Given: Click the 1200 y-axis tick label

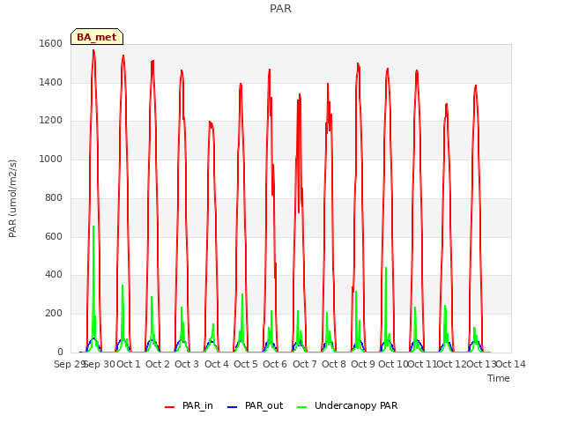Looking at the screenshot, I should point(51,121).
